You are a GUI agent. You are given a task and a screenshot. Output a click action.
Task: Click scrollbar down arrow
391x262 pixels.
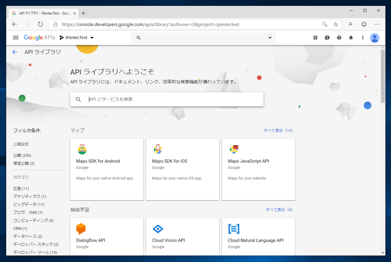coord(383,253)
